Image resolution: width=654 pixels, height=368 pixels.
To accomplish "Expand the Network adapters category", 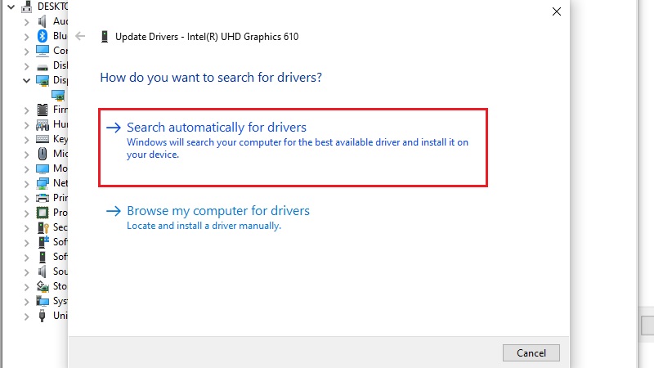I will [26, 183].
